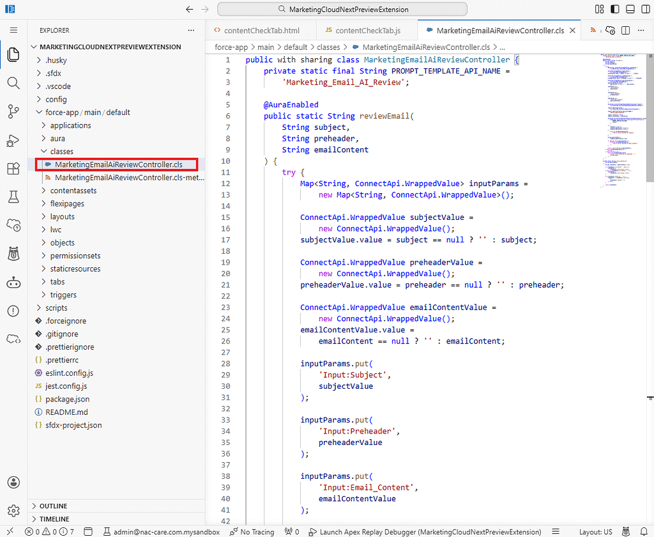Go back with the left arrow
Viewport: 654px width, 537px height.
[189, 9]
